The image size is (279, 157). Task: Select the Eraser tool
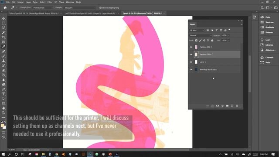(x=3, y=70)
